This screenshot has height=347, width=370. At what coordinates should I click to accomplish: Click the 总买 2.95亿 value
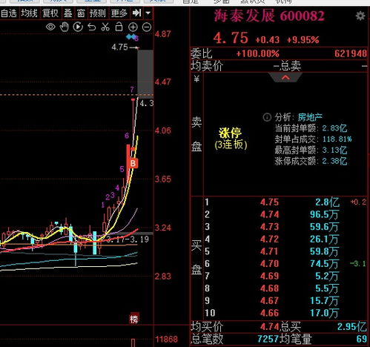pos(352,327)
